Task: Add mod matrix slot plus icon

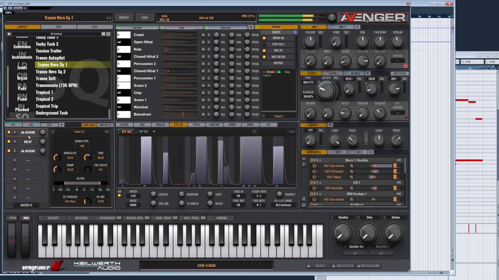Action: coord(304,164)
